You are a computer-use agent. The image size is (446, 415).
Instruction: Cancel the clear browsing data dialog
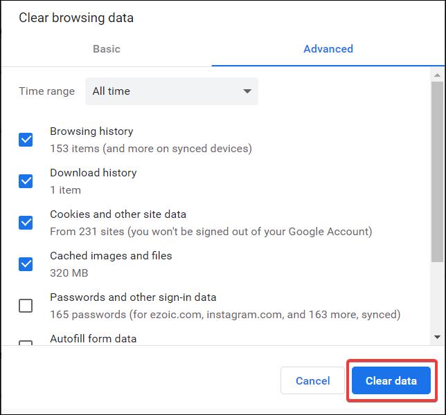tap(312, 380)
